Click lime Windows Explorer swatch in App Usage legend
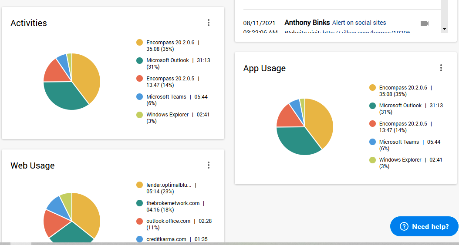The width and height of the screenshot is (459, 245). coord(372,160)
